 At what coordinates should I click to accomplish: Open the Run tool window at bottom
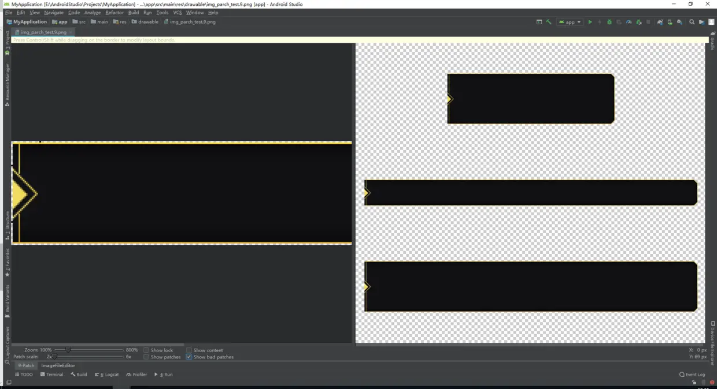164,375
